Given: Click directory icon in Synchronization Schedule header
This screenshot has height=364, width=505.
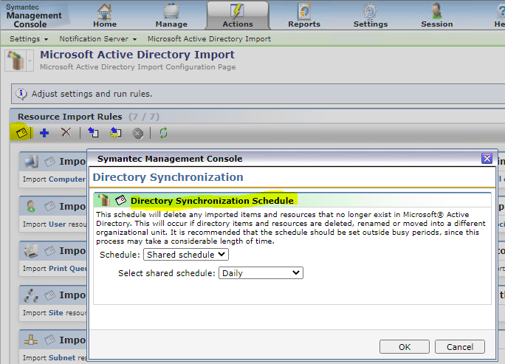Looking at the screenshot, I should pos(103,200).
